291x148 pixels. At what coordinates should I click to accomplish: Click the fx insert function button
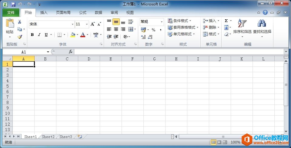[71, 52]
